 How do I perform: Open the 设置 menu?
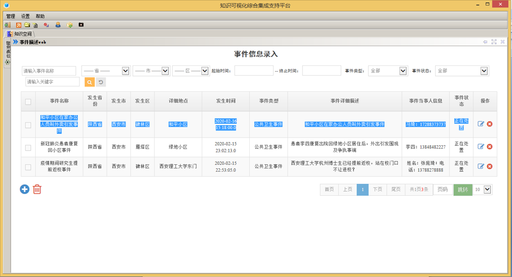(25, 16)
